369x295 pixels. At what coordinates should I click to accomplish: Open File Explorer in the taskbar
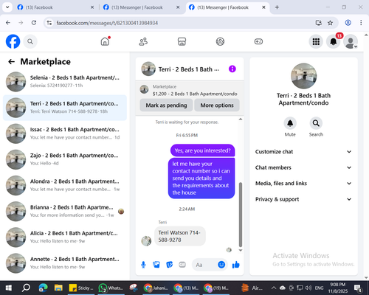coord(58,288)
